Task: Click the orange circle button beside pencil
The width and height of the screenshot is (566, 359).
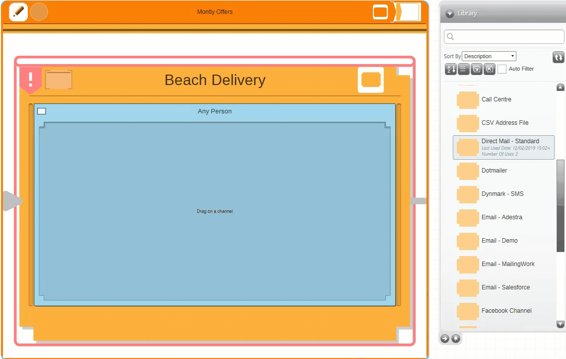Action: coord(39,12)
